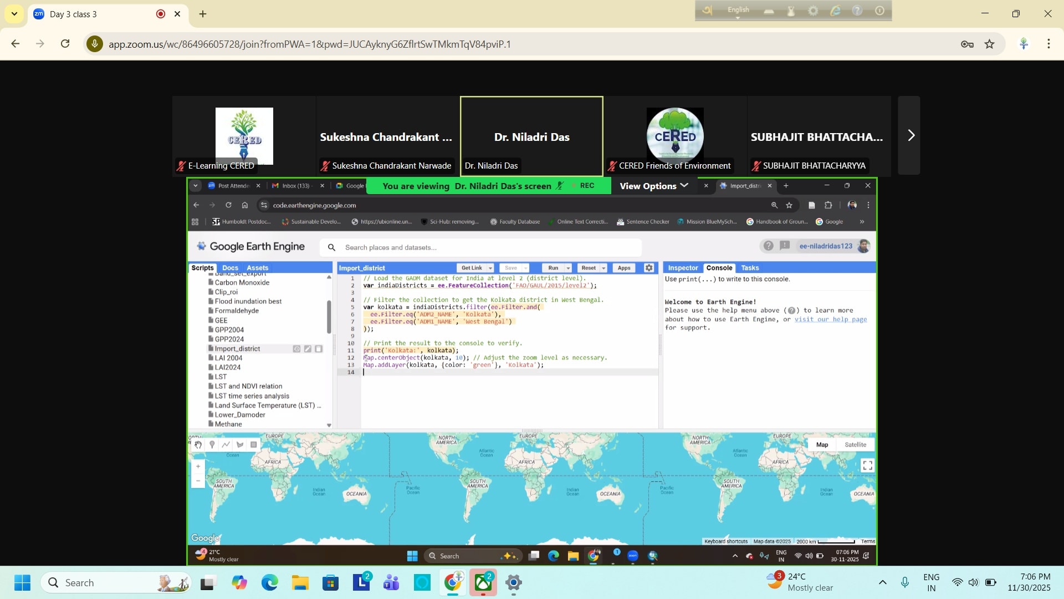Open script settings gear in code editor
The image size is (1064, 599).
pos(649,268)
